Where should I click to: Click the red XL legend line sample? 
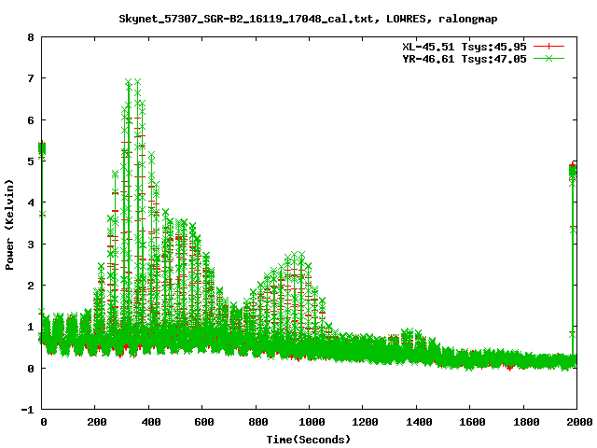(x=548, y=47)
